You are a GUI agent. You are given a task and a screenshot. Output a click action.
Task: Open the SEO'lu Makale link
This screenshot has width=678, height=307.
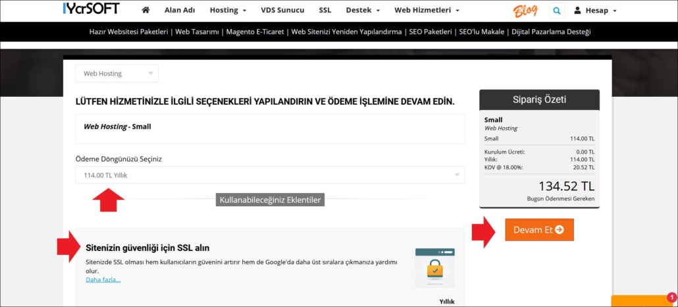coord(482,32)
